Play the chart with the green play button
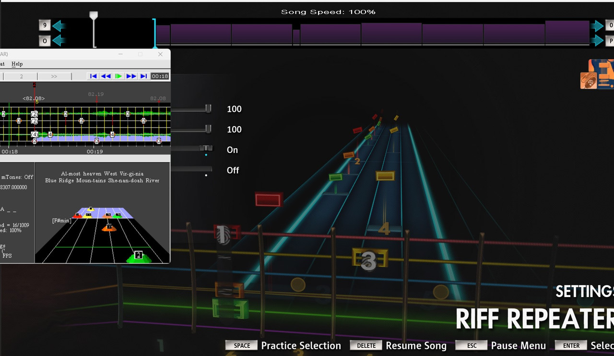The image size is (614, 356). (118, 76)
